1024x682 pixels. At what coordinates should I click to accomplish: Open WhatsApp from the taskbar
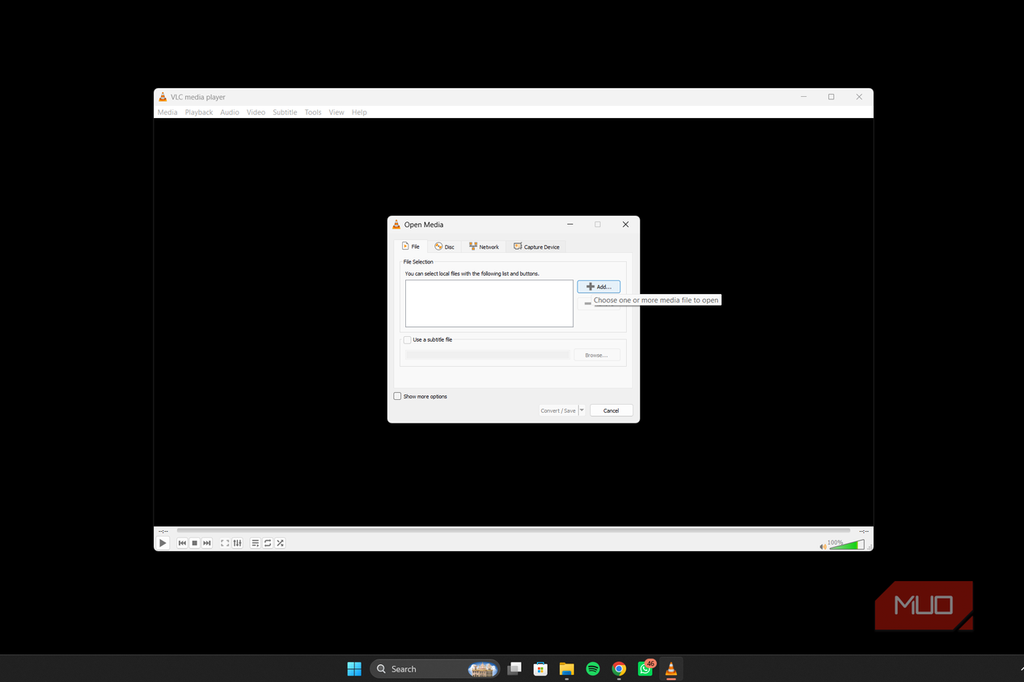[645, 668]
